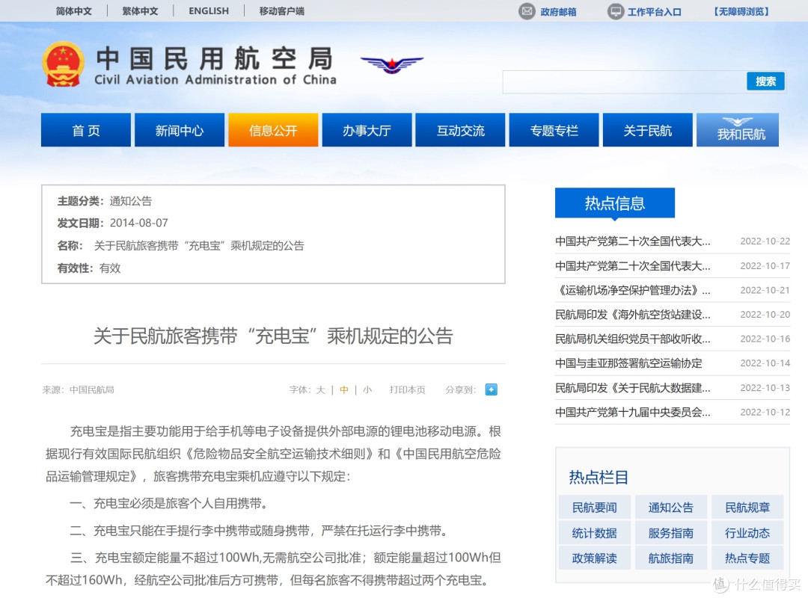Enable 无障碍浏览 mode

(741, 11)
